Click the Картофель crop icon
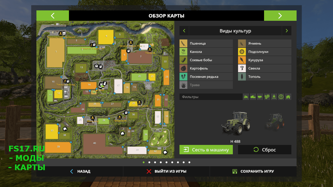 coord(183,68)
